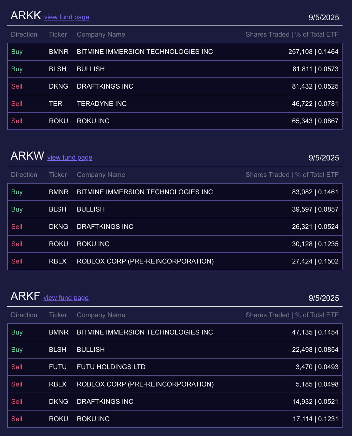
Task: Click the BLSH ticker in the ARKW table
Action: pos(57,209)
